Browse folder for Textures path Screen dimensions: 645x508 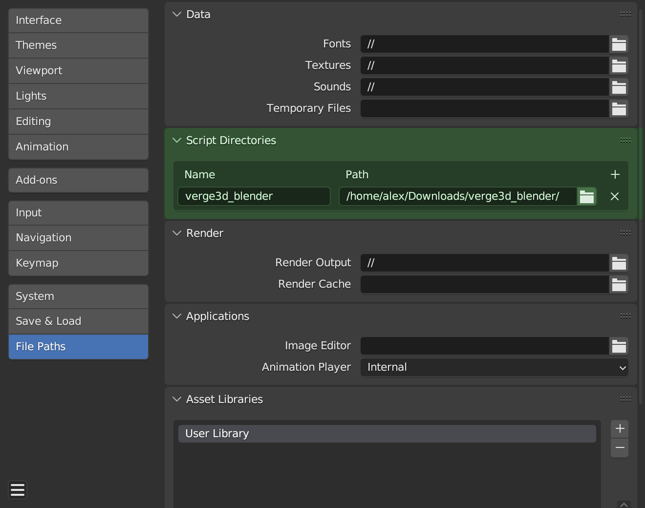(x=619, y=65)
